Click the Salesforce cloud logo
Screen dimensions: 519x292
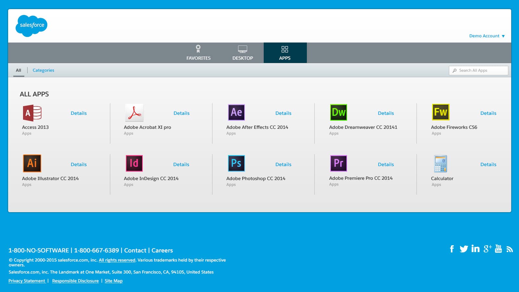[x=31, y=26]
